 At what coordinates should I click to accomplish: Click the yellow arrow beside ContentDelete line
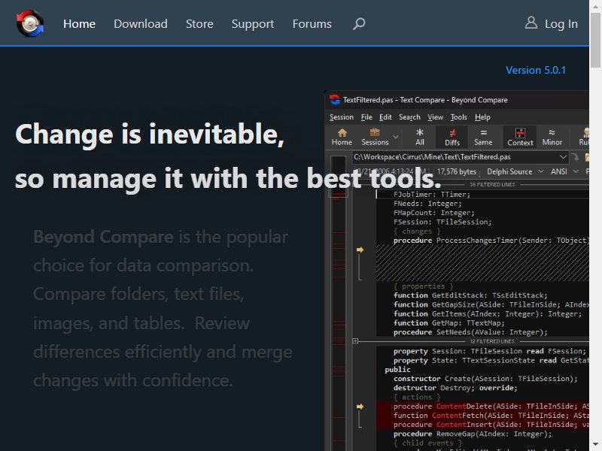[x=360, y=407]
